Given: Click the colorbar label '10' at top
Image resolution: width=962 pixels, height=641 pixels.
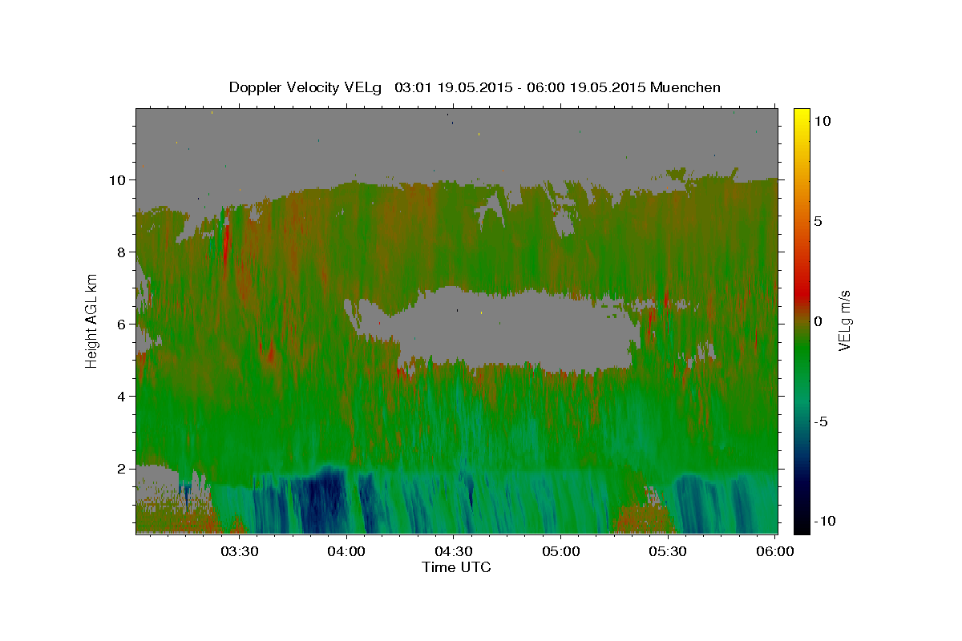Looking at the screenshot, I should pos(822,121).
